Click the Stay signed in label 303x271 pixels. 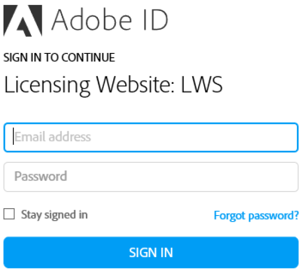click(54, 215)
